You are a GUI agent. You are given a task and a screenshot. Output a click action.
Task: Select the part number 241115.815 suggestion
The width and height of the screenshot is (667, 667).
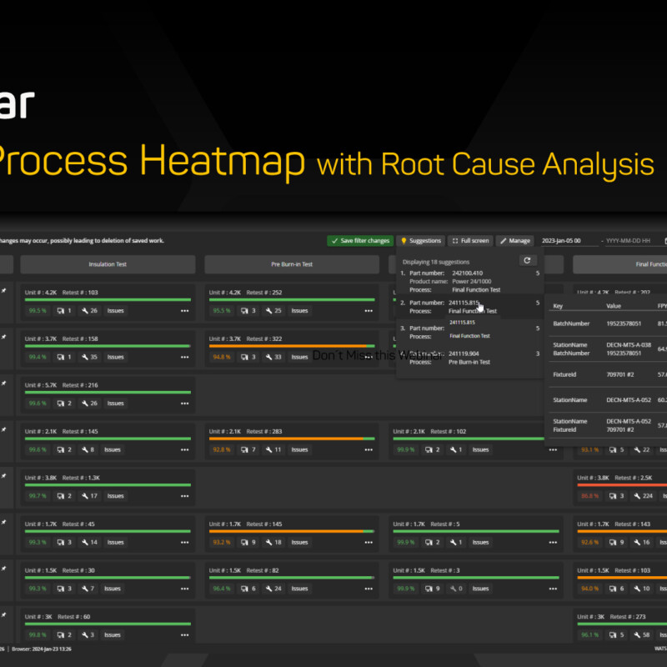[x=463, y=303]
